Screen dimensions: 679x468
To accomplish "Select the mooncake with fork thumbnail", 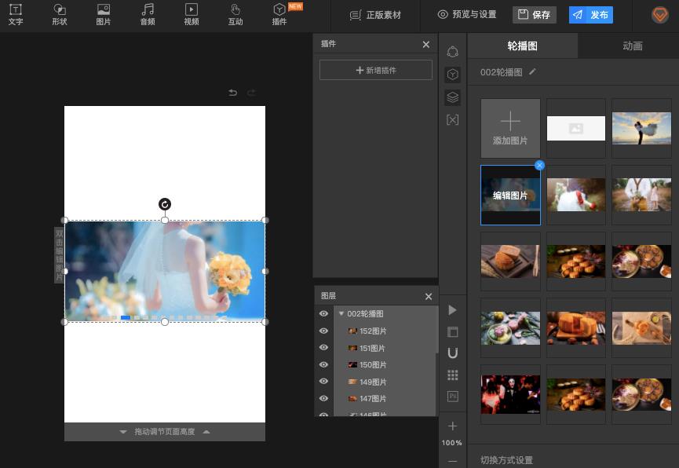I will click(510, 261).
